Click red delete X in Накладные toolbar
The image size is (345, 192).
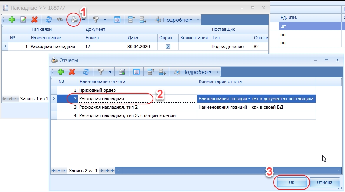[34, 20]
